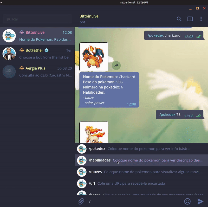Choose the /habilidades command suggestion
Image resolution: width=208 pixels, height=207 pixels.
coord(141,160)
